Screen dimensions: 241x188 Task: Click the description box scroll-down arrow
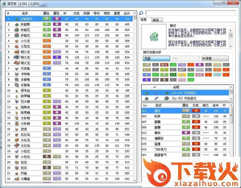230,46
